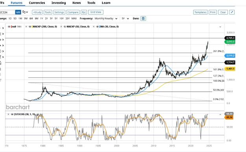Select the 3M range
Viewport: 246px width, 152px height.
(26, 18)
